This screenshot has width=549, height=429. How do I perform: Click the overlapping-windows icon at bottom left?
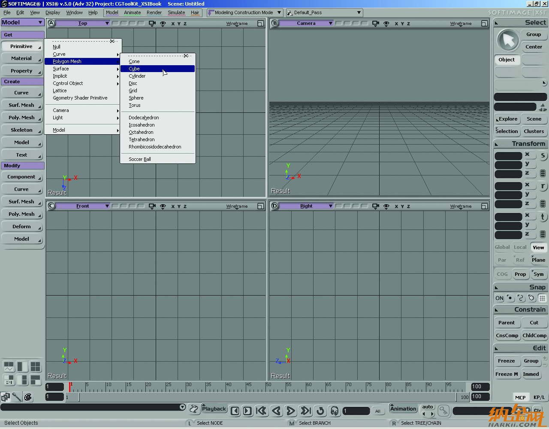[6, 397]
